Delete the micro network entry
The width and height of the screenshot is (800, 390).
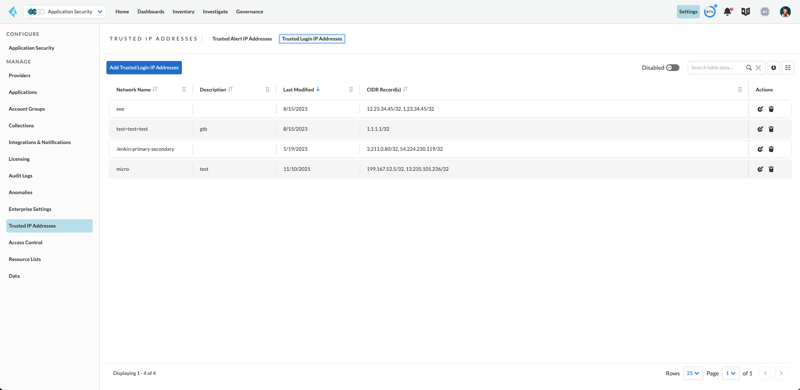(771, 169)
